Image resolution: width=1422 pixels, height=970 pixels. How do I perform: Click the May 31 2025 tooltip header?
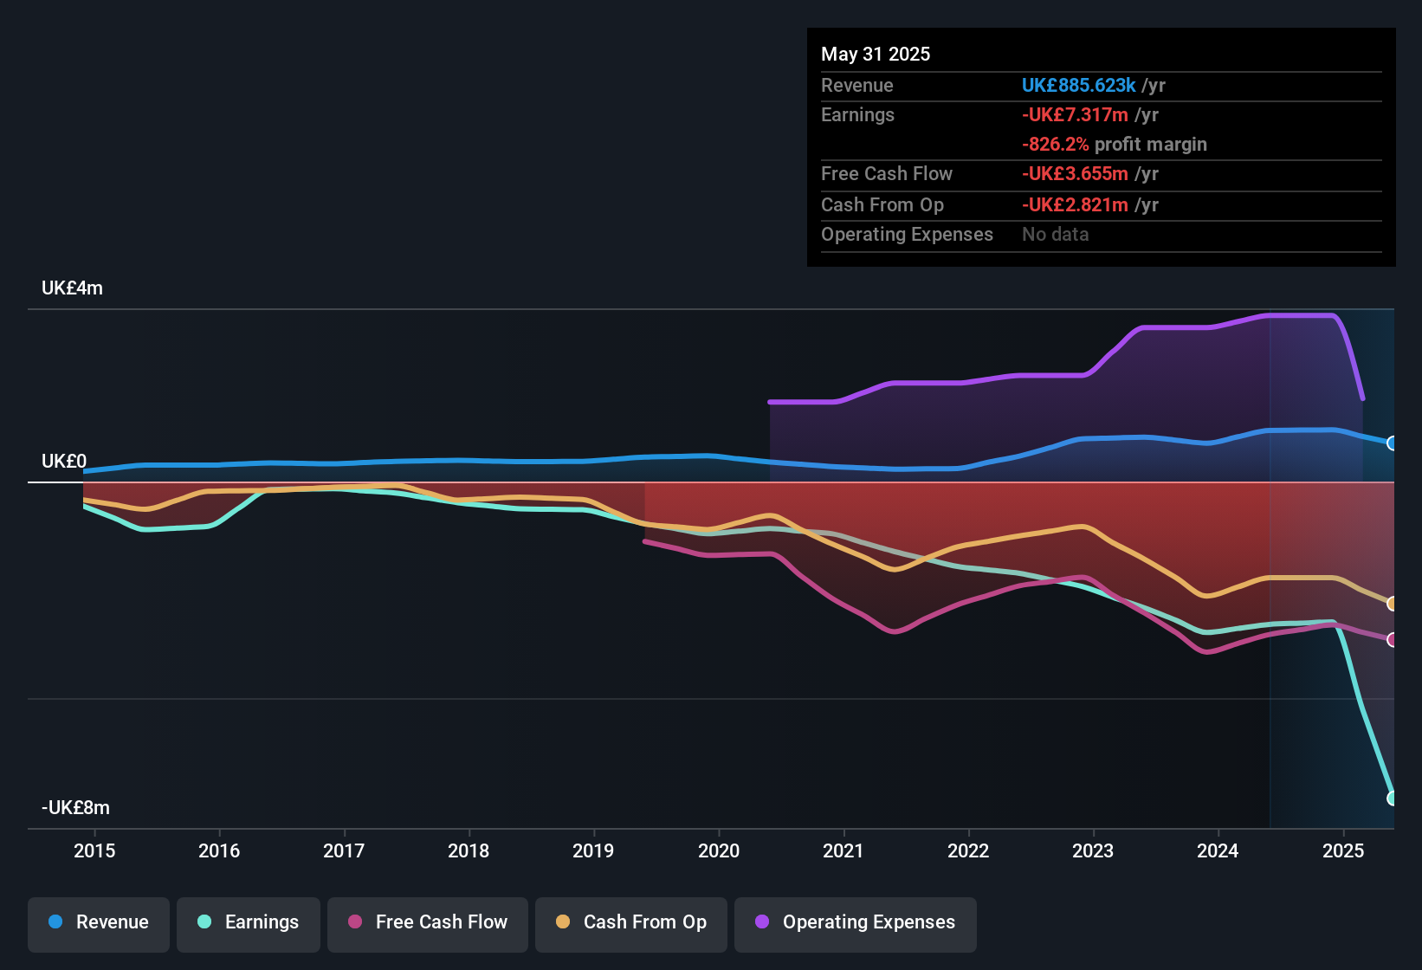click(876, 55)
